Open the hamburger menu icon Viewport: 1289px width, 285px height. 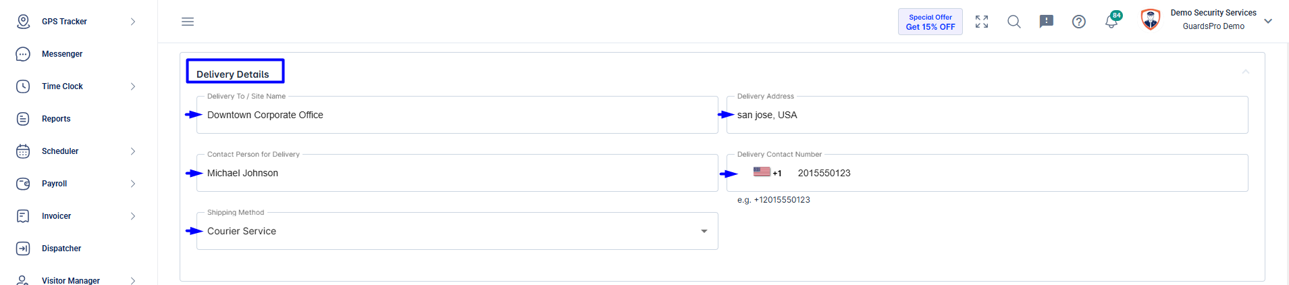[188, 22]
